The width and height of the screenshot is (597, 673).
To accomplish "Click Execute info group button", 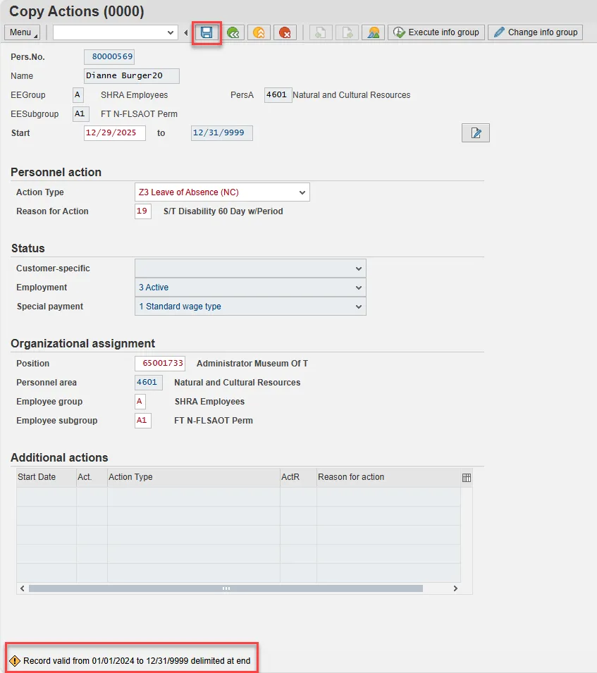I will point(436,32).
